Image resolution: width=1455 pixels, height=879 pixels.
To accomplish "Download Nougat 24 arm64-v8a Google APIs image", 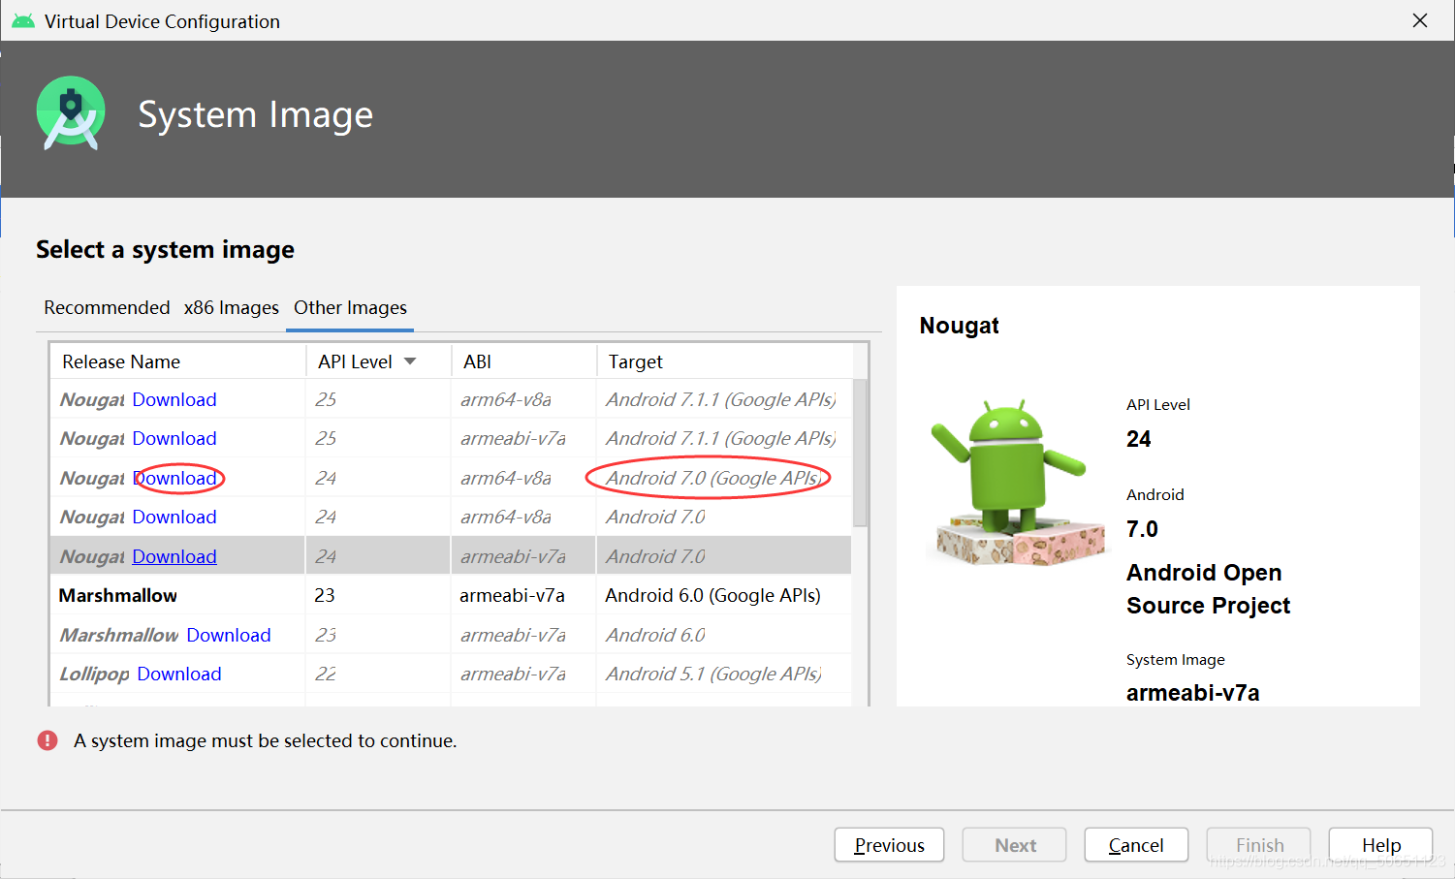I will (174, 478).
